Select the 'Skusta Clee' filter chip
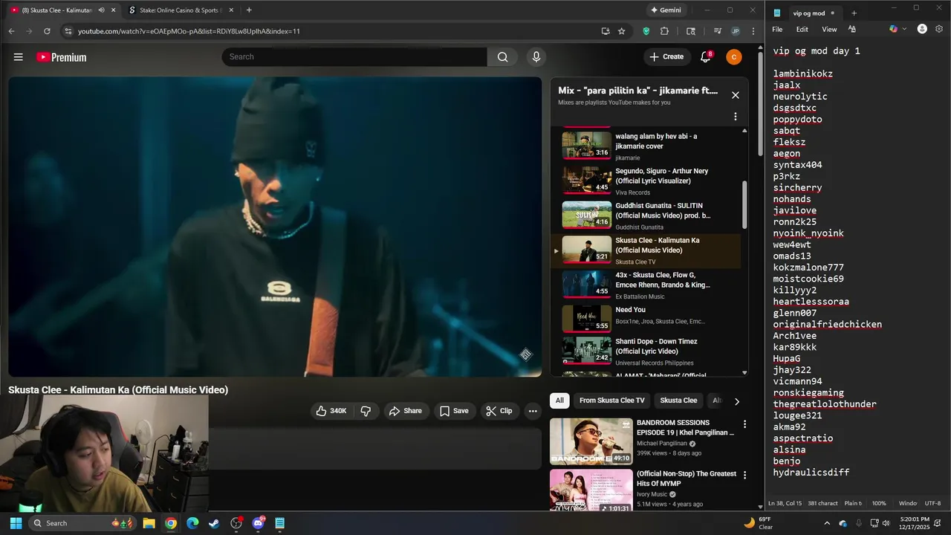 679,401
